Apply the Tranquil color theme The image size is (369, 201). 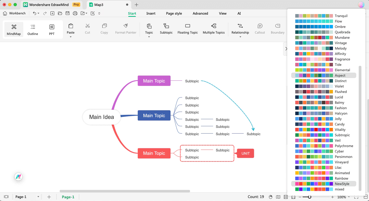pos(323,16)
